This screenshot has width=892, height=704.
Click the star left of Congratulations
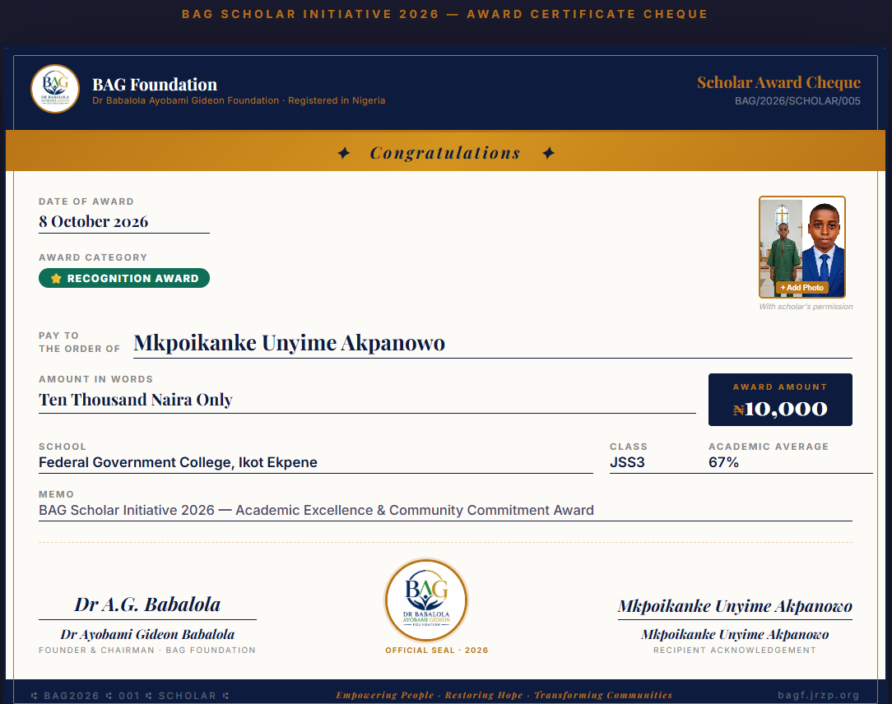[x=344, y=153]
